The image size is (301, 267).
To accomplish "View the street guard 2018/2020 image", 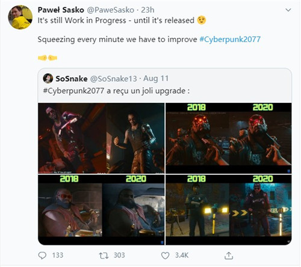I will point(229,210).
